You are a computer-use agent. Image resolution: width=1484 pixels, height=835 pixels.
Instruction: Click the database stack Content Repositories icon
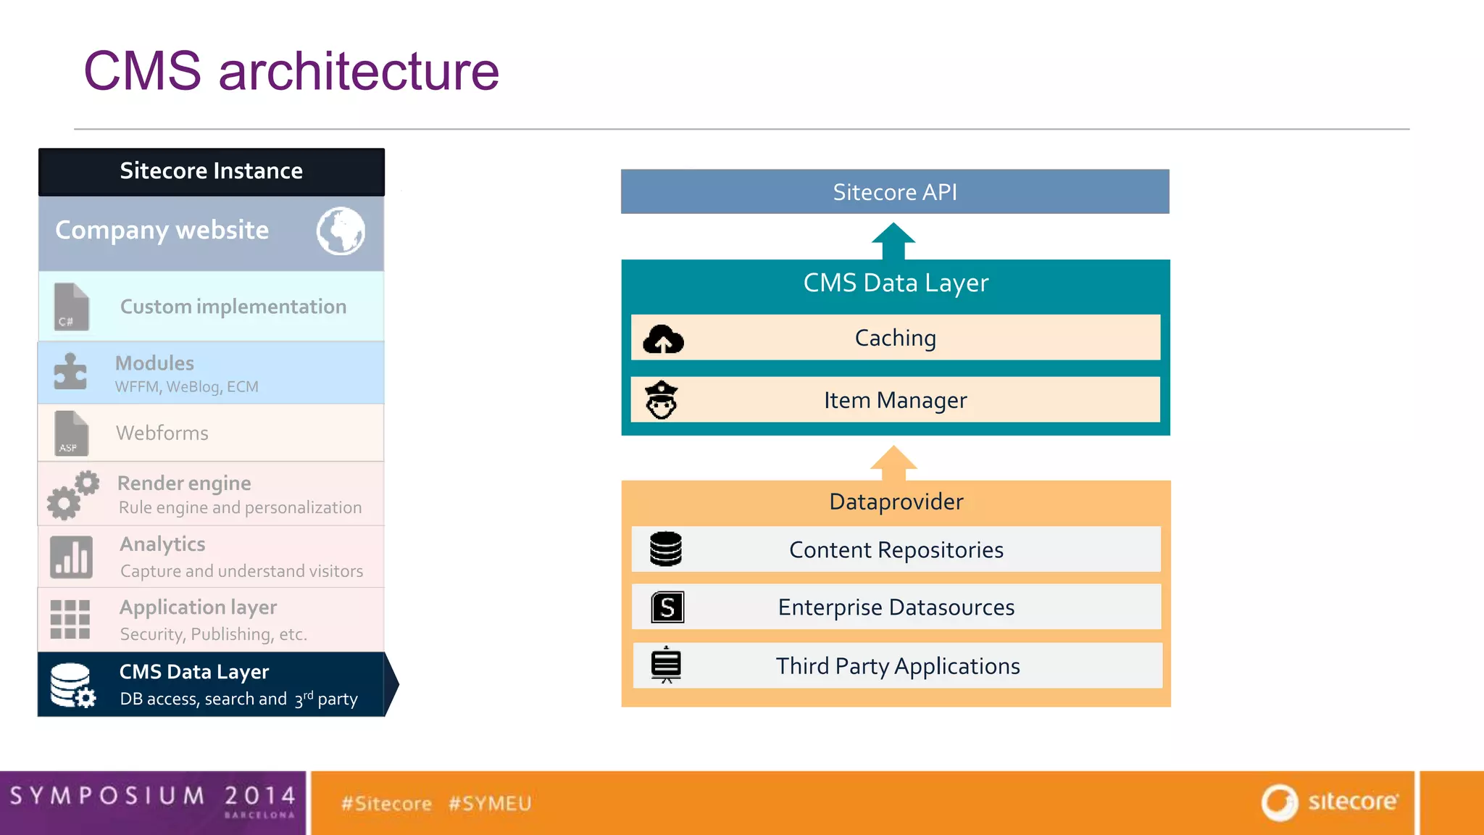coord(666,549)
